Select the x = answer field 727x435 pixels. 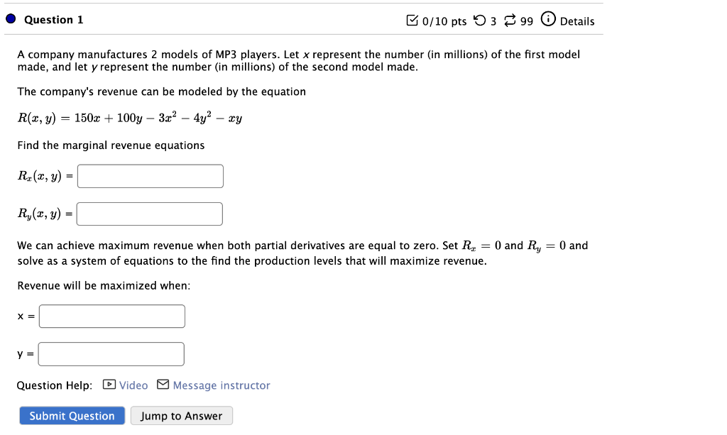[x=111, y=316]
